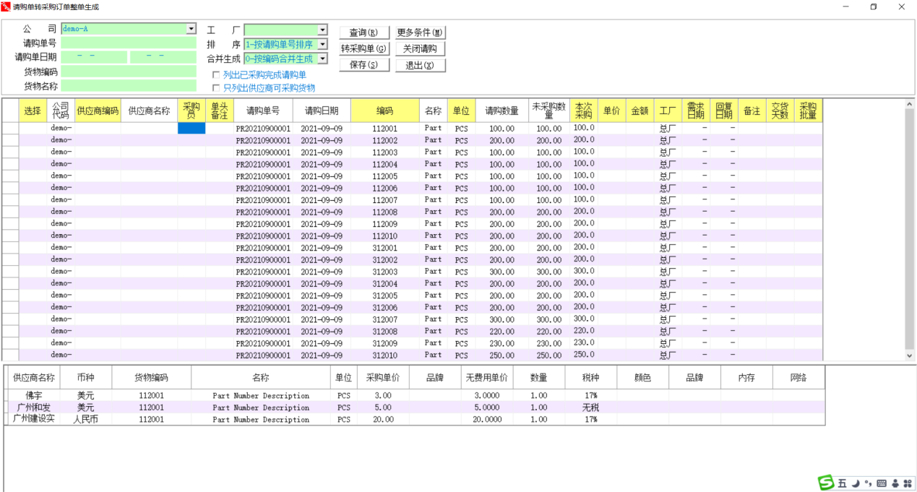
Task: Switch the Wubi 五 input mode icon
Action: 842,483
